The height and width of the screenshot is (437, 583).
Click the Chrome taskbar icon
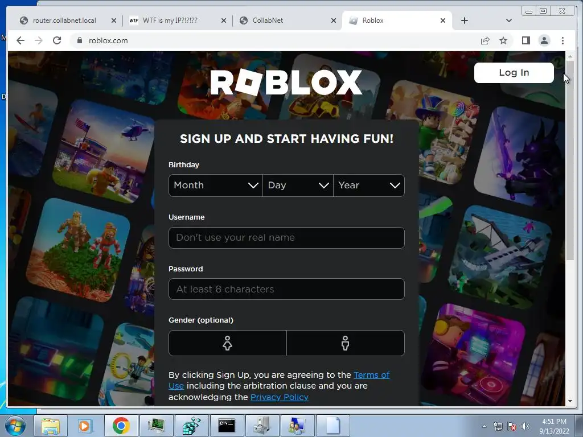click(x=121, y=426)
